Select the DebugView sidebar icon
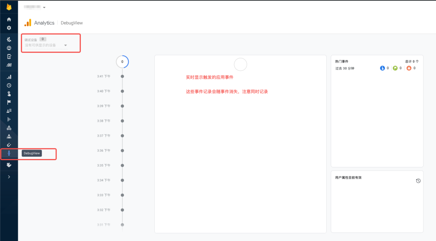 click(x=9, y=153)
